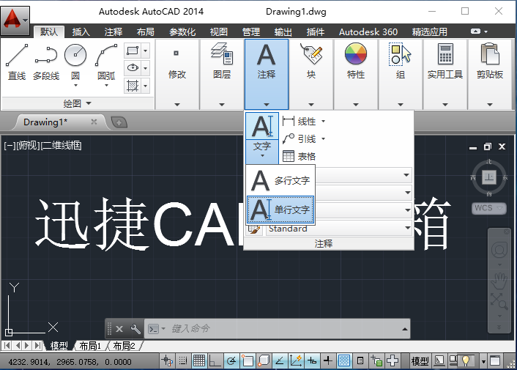Open the Circle (圆) options dropdown arrow
This screenshot has width=517, height=370.
pos(75,86)
